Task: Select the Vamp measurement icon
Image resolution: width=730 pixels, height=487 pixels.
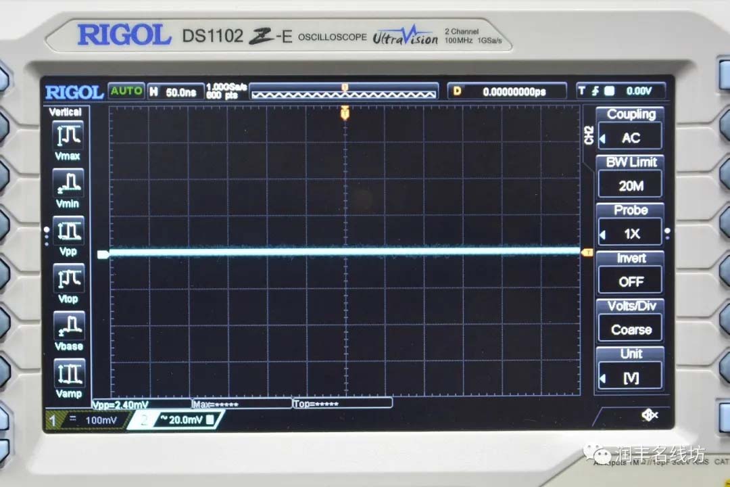Action: 68,373
